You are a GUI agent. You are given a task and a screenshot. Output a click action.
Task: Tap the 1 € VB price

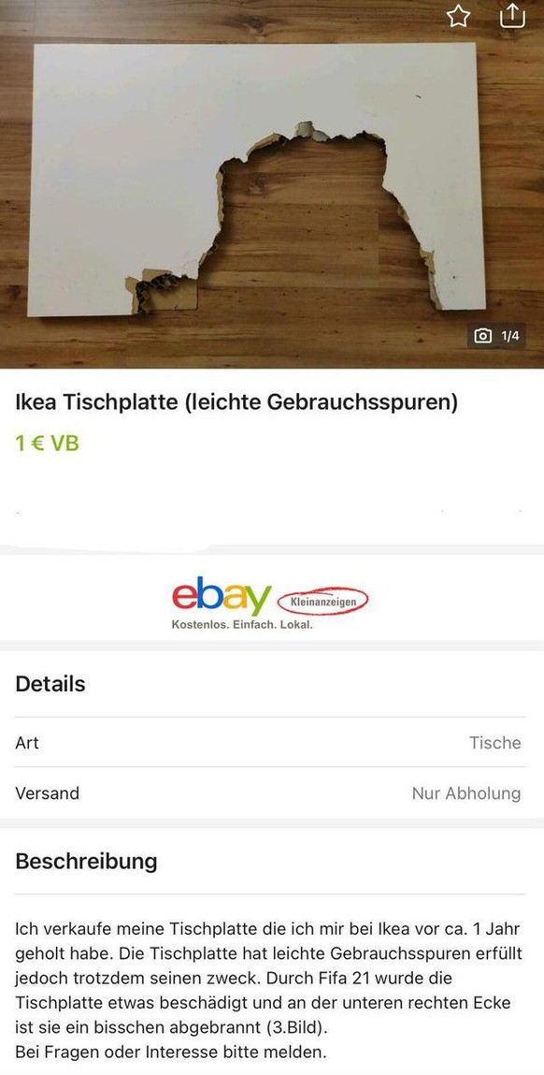point(48,443)
